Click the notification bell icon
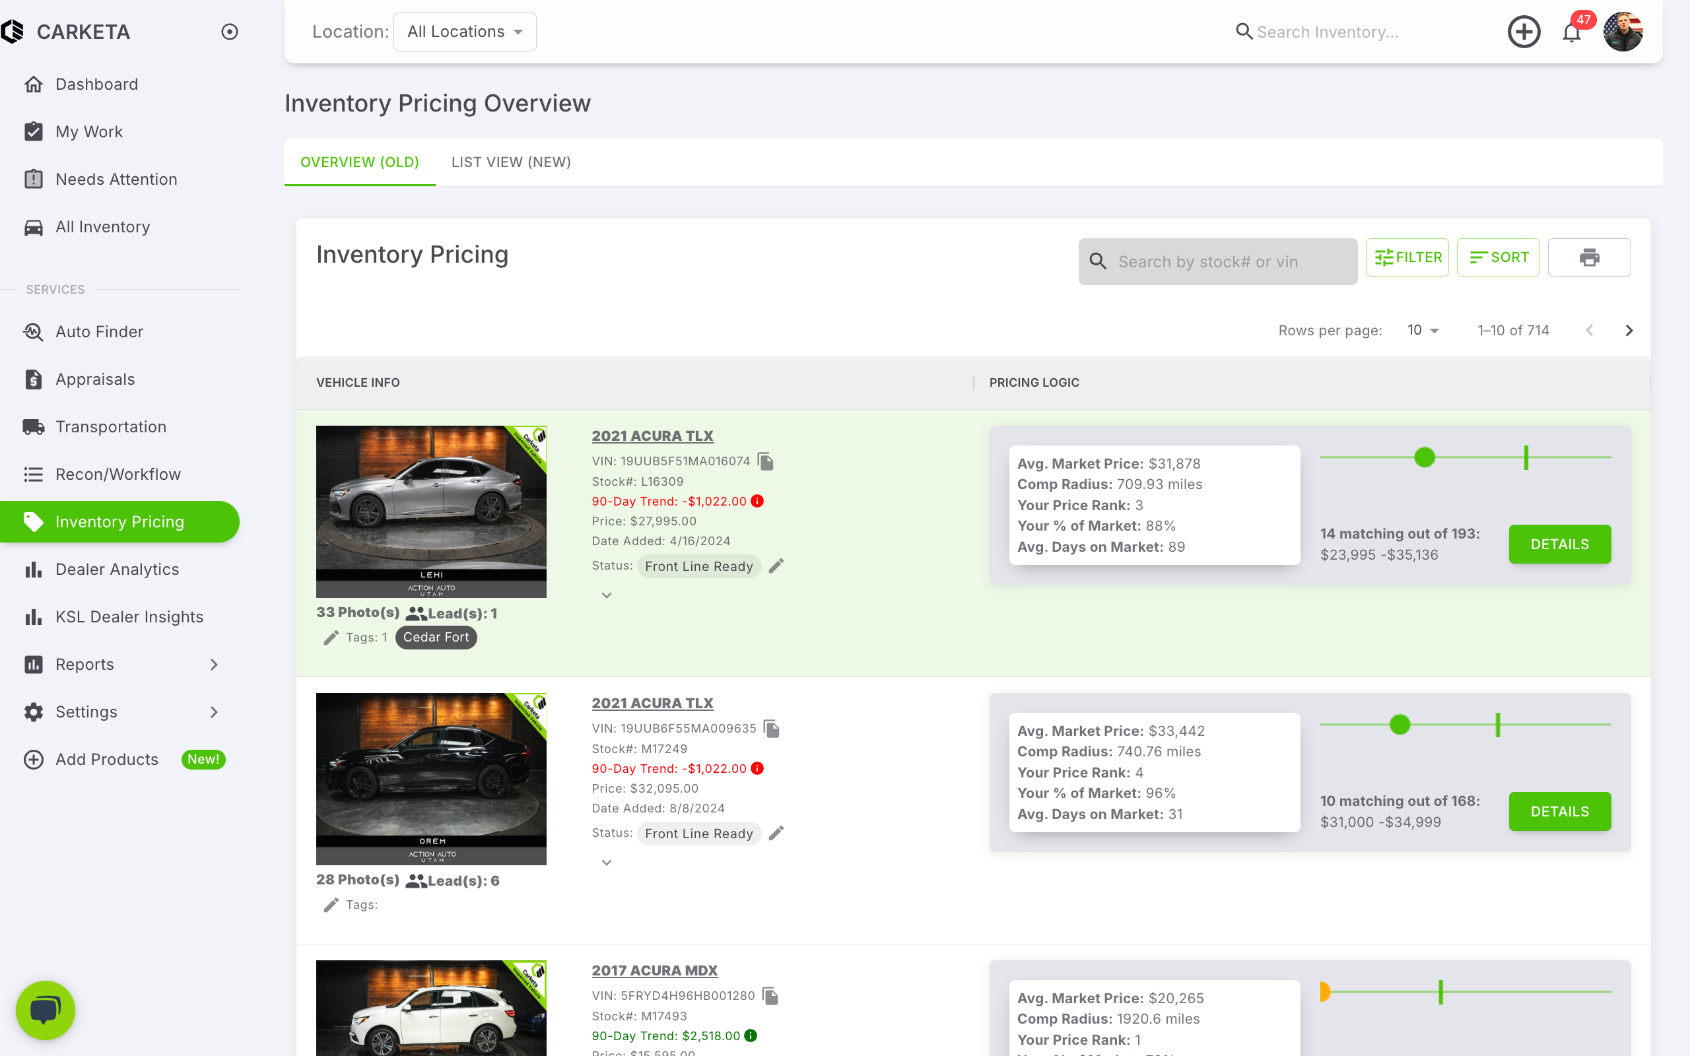 1571,33
